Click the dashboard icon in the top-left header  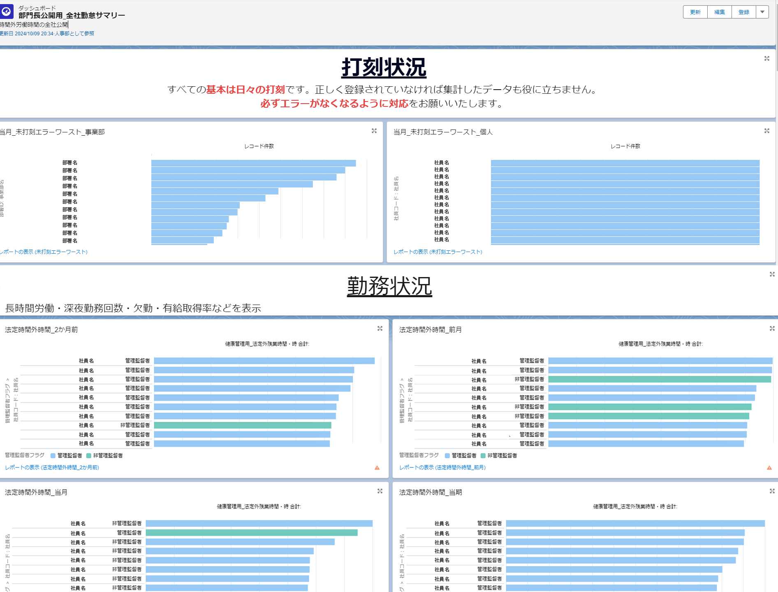[6, 12]
